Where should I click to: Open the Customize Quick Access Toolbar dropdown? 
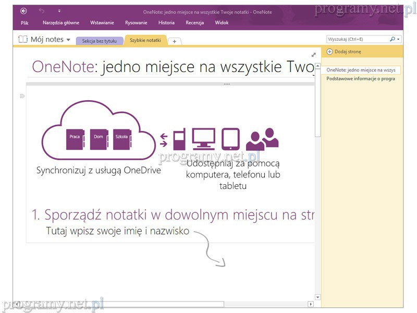[59, 10]
